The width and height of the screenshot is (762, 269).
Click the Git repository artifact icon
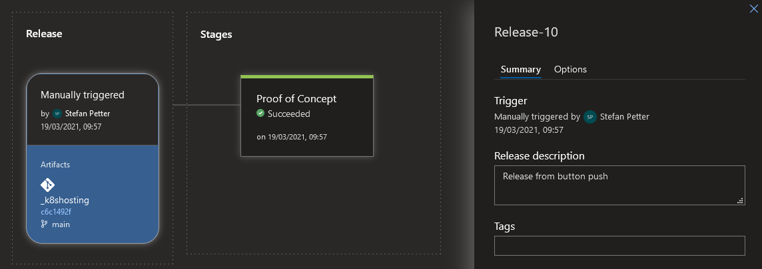click(x=48, y=185)
